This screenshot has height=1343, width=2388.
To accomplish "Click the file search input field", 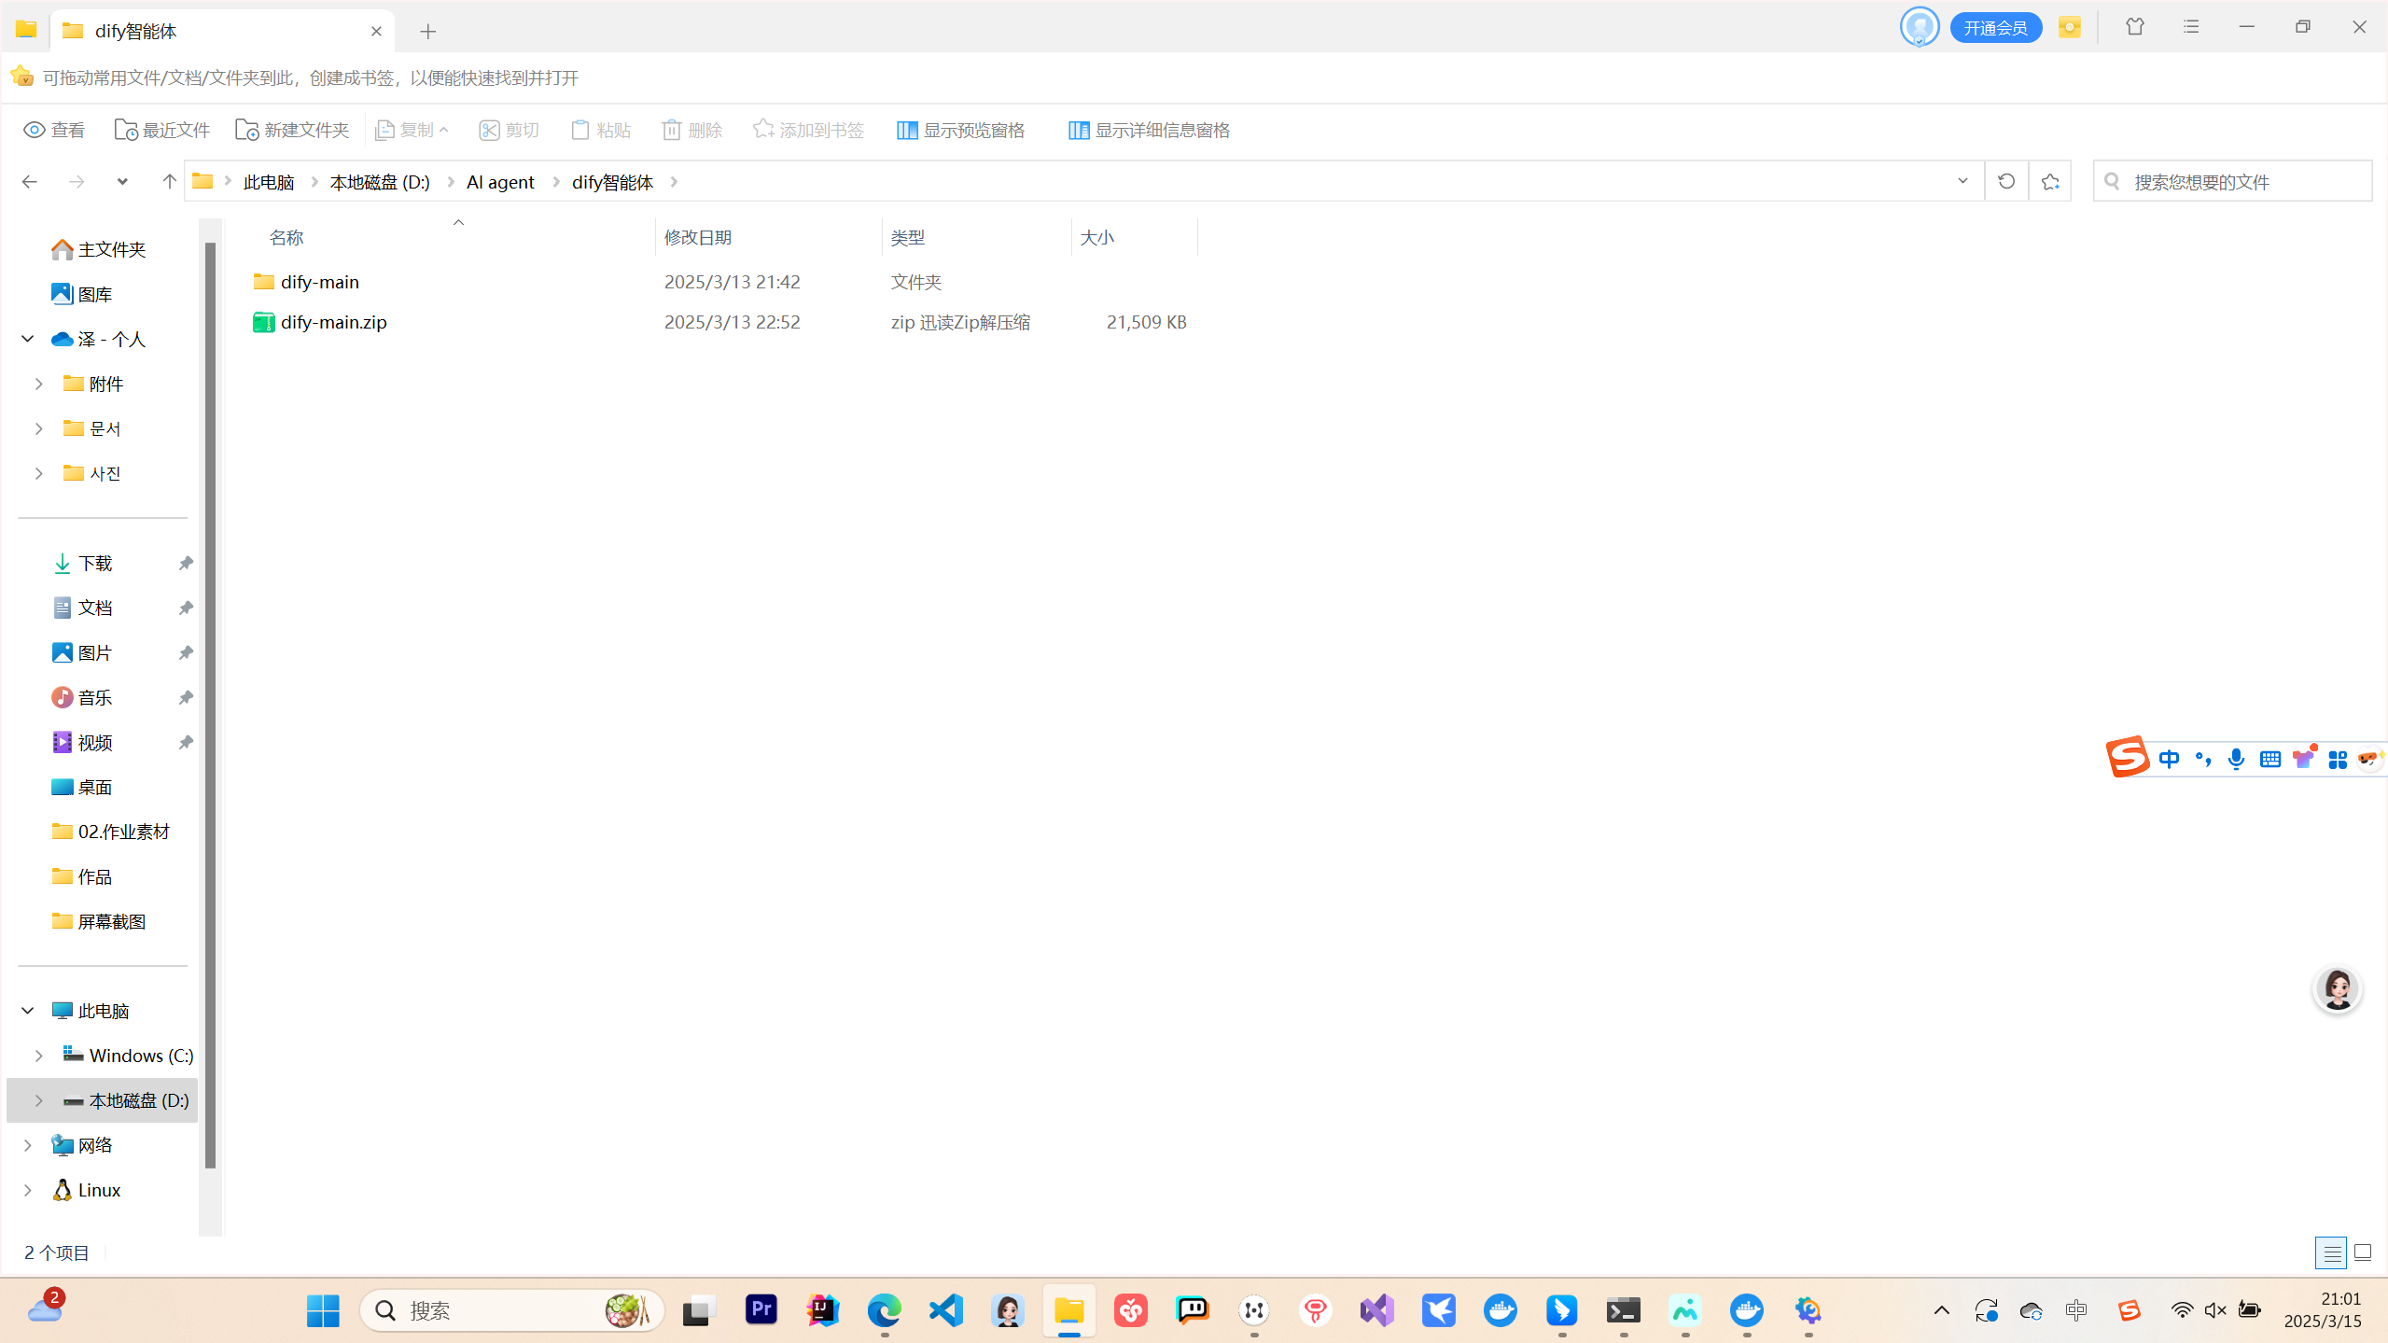I will click(x=2240, y=181).
